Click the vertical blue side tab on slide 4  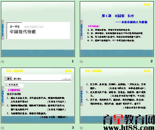(82, 96)
